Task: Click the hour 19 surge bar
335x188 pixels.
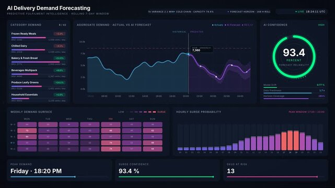Action: (x=296, y=140)
